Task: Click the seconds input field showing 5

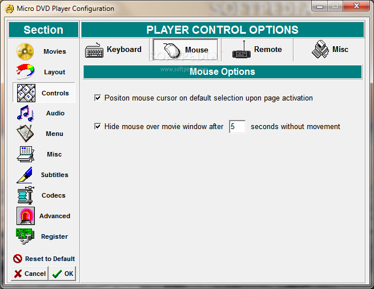Action: point(237,126)
